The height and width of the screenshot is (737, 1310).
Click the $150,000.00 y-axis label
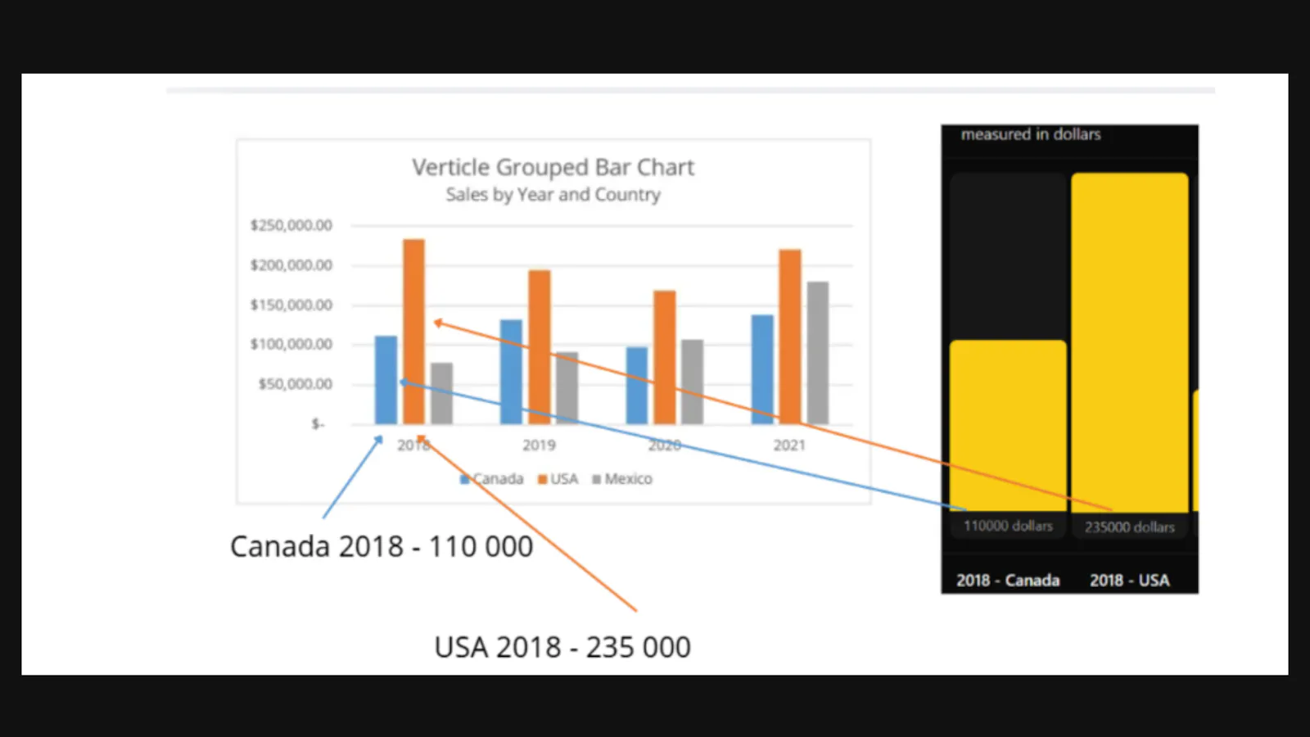click(x=291, y=305)
